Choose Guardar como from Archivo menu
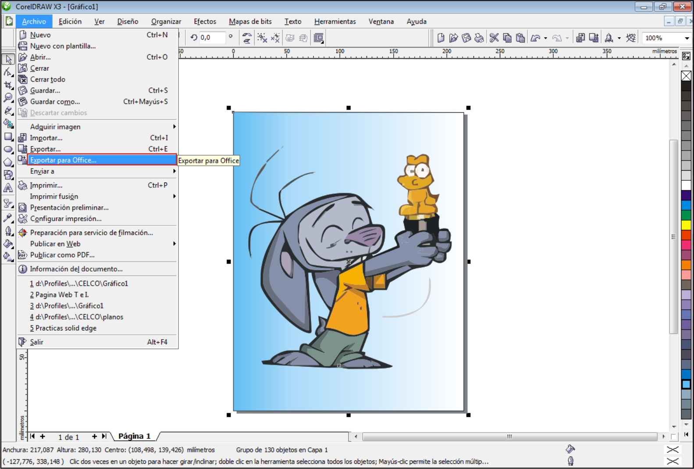Image resolution: width=694 pixels, height=469 pixels. pyautogui.click(x=97, y=102)
